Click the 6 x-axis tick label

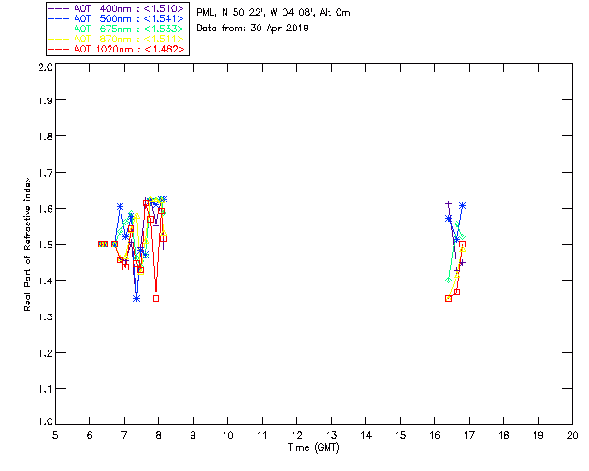click(90, 435)
